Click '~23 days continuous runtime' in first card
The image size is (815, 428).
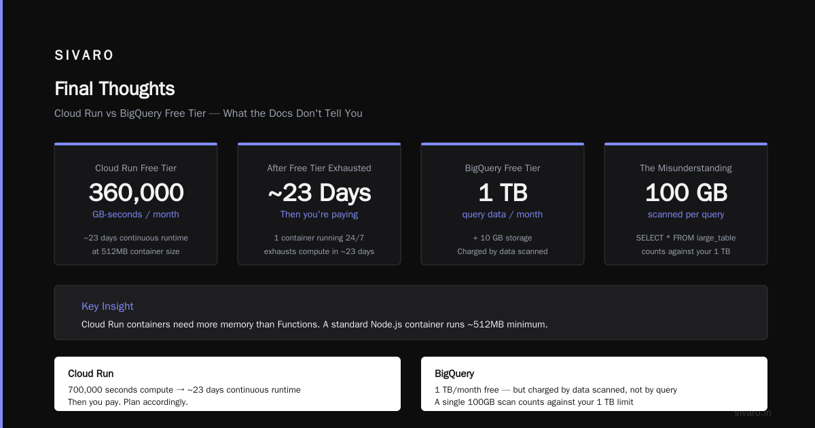(x=136, y=238)
